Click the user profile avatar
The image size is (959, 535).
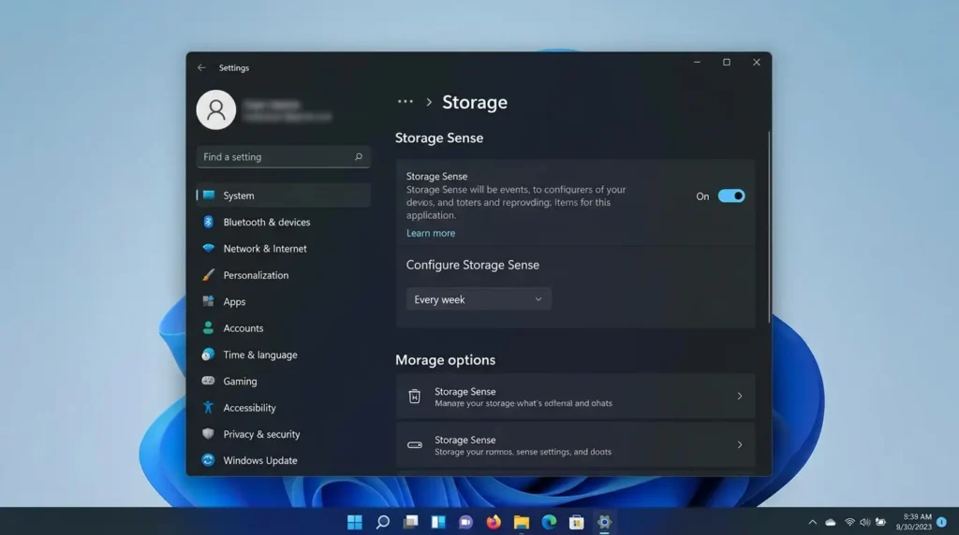coord(216,110)
